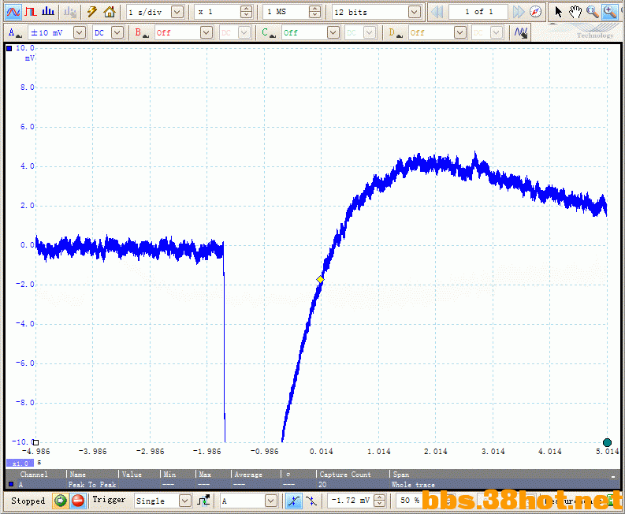Image resolution: width=625 pixels, height=514 pixels.
Task: Click the Whole trace span cell
Action: click(x=413, y=485)
